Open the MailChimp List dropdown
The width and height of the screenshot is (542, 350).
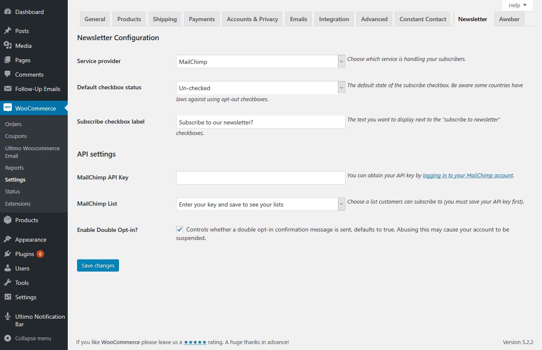(x=260, y=204)
